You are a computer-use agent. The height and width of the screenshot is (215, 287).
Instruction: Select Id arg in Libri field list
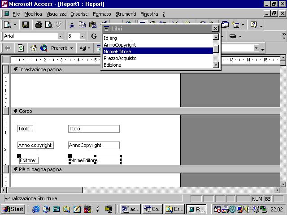click(x=158, y=38)
